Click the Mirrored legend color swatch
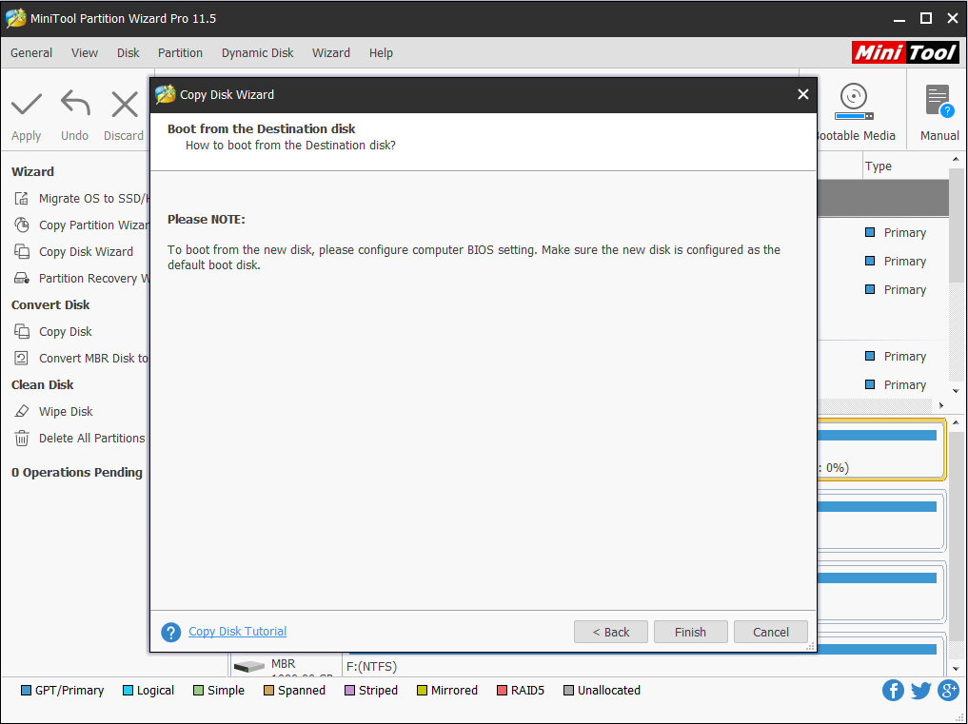This screenshot has height=724, width=968. coord(422,690)
